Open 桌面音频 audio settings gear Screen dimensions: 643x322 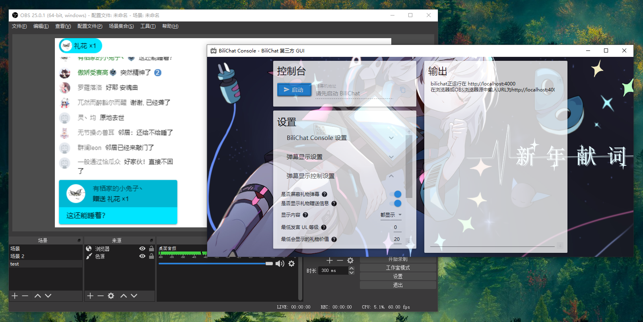(x=291, y=264)
